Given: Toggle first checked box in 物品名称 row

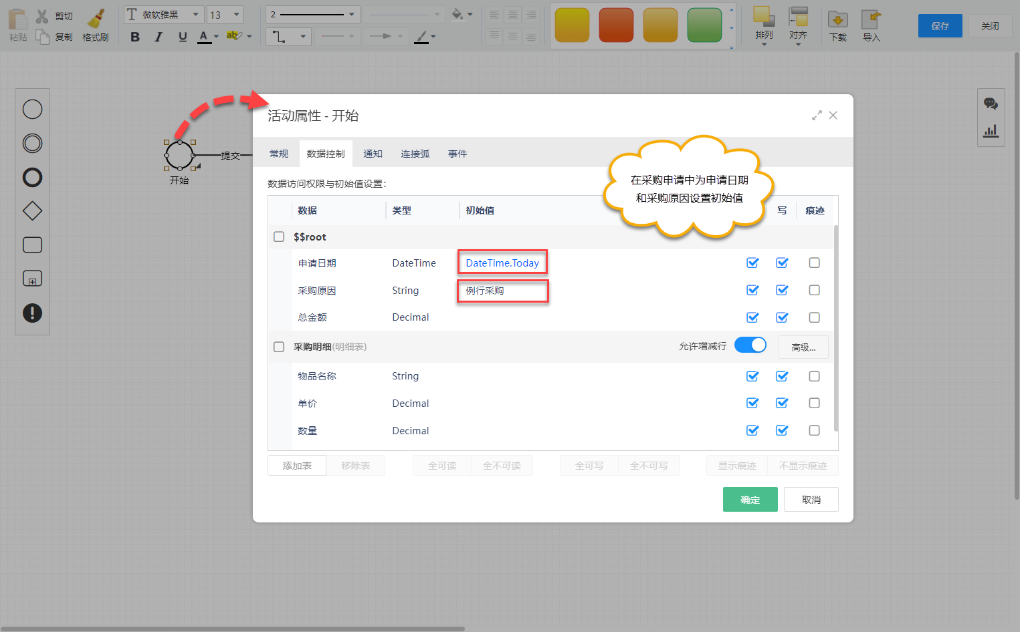Looking at the screenshot, I should [752, 376].
